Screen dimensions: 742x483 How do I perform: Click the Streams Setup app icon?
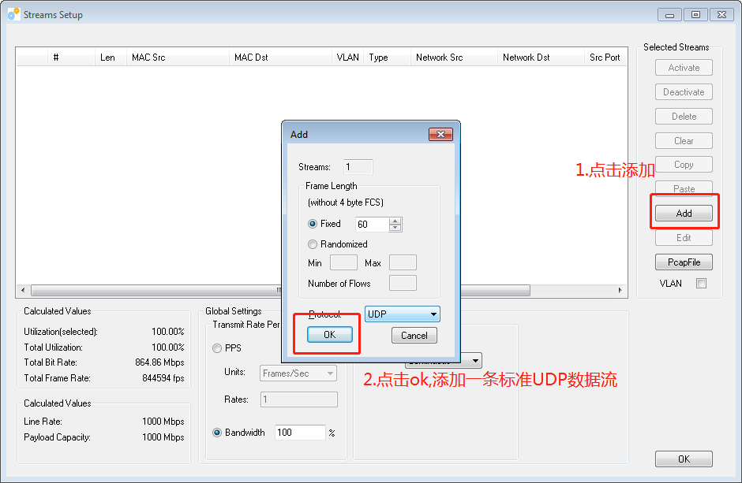pyautogui.click(x=13, y=14)
